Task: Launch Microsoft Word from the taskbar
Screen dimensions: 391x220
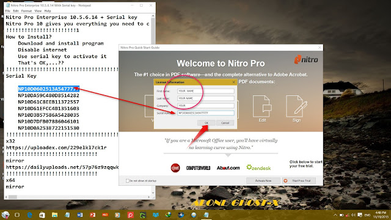Action: click(80, 215)
